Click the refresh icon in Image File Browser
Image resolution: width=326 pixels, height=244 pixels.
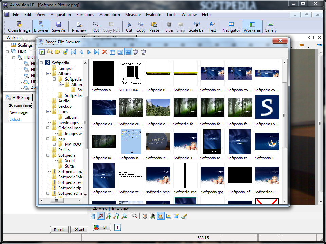click(42, 52)
